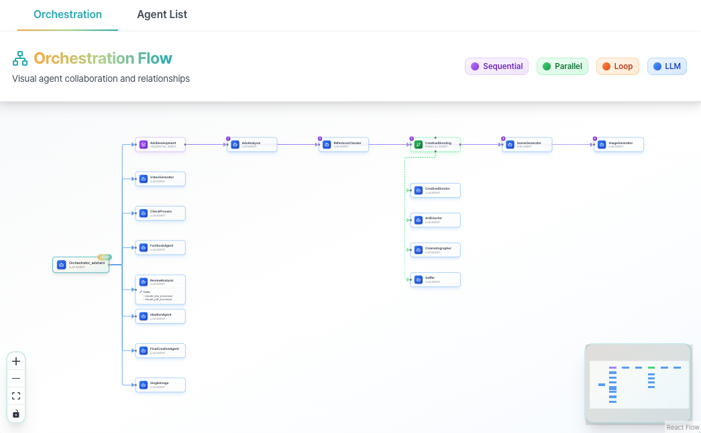Click the sequential agent icon on AdsDevelopment node
The width and height of the screenshot is (701, 433).
[142, 144]
